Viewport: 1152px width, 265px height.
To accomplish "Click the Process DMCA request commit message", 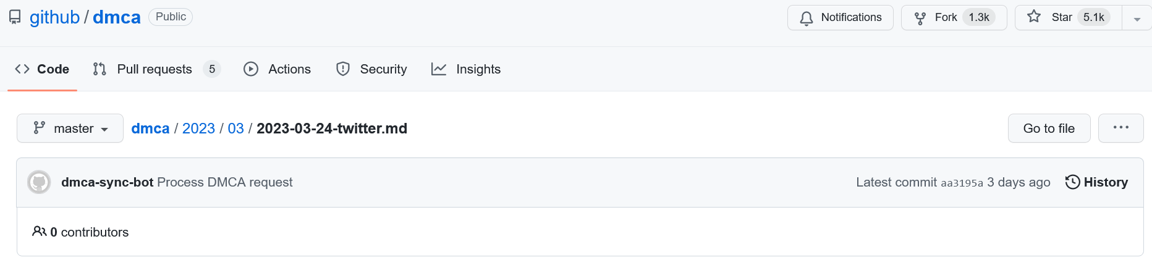I will click(225, 182).
